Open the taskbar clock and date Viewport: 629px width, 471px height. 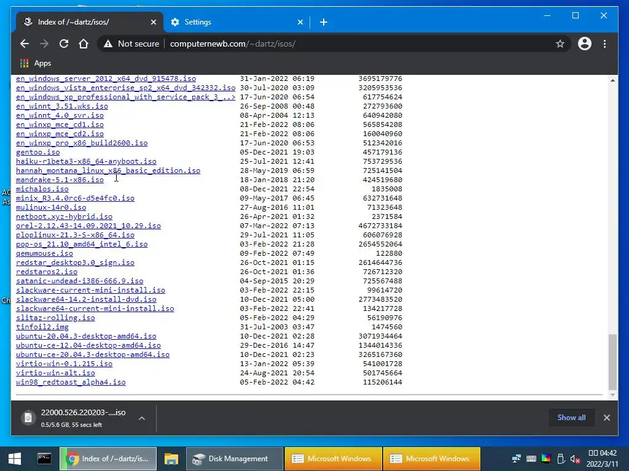click(602, 459)
